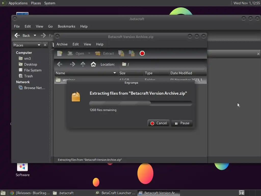The width and height of the screenshot is (261, 196).
Task: Open the System panel menu
Action: (50, 3)
